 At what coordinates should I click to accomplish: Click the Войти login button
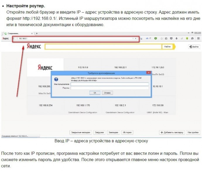(194, 47)
